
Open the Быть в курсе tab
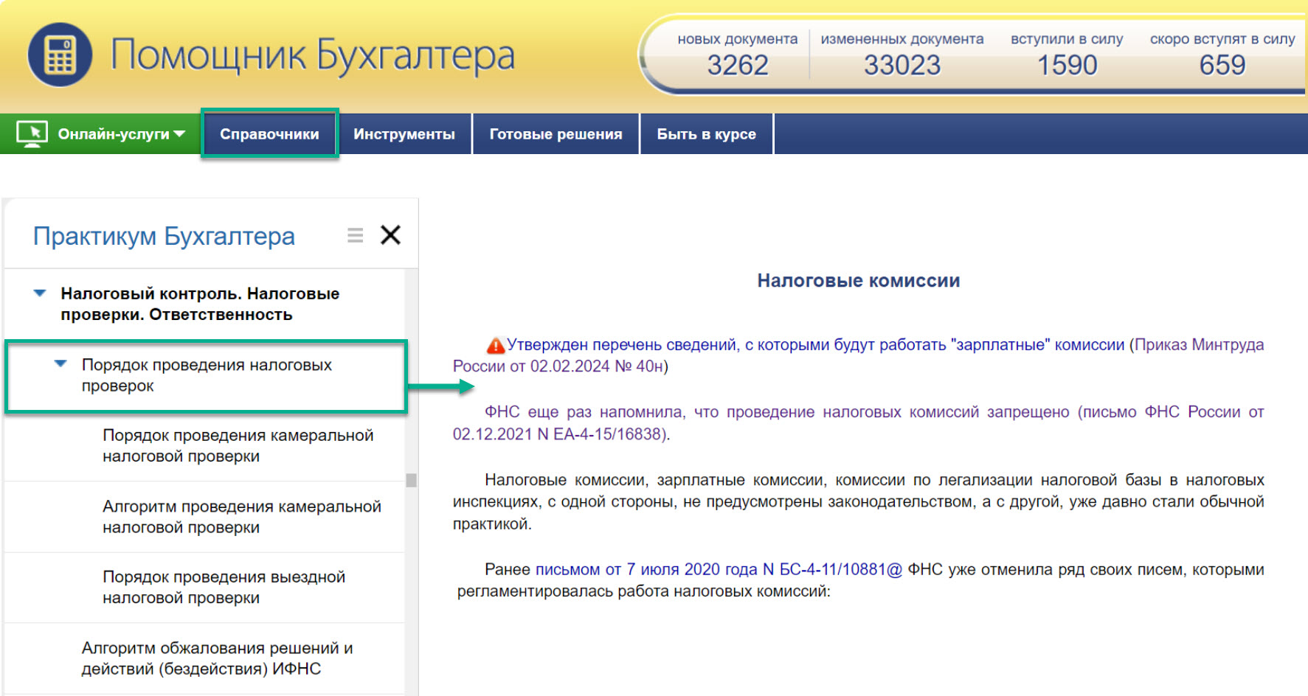[706, 134]
